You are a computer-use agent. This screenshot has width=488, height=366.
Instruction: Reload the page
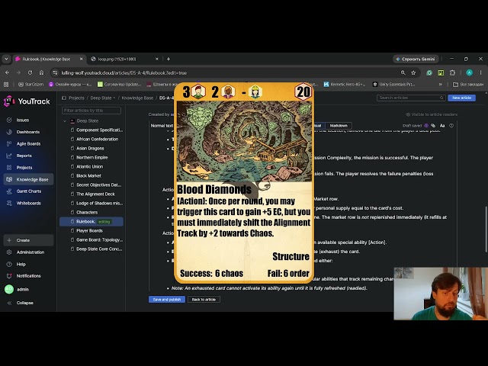[x=30, y=73]
